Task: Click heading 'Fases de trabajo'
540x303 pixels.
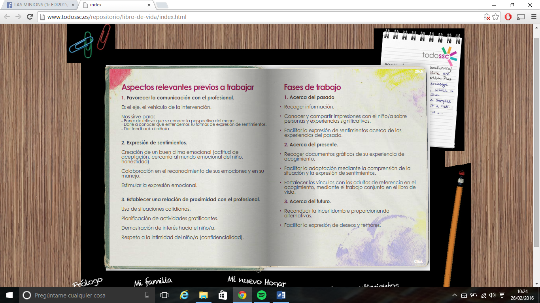Action: click(x=312, y=87)
